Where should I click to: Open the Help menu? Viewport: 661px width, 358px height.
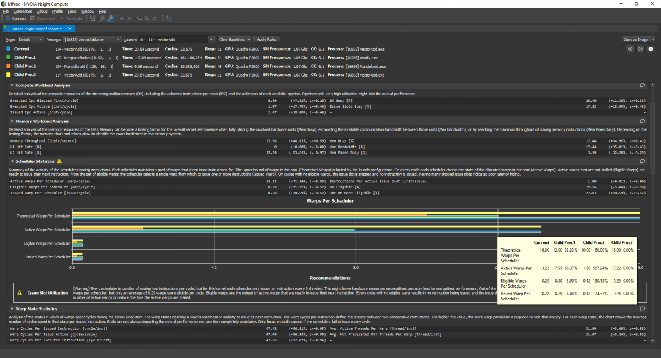102,11
